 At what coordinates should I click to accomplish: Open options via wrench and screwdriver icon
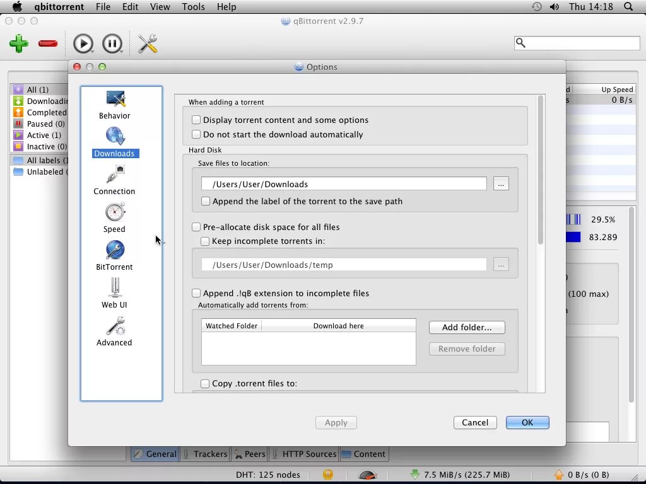(x=148, y=43)
